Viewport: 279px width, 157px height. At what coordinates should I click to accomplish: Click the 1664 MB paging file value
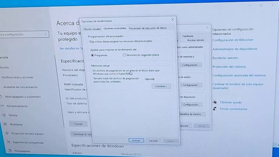pos(150,79)
